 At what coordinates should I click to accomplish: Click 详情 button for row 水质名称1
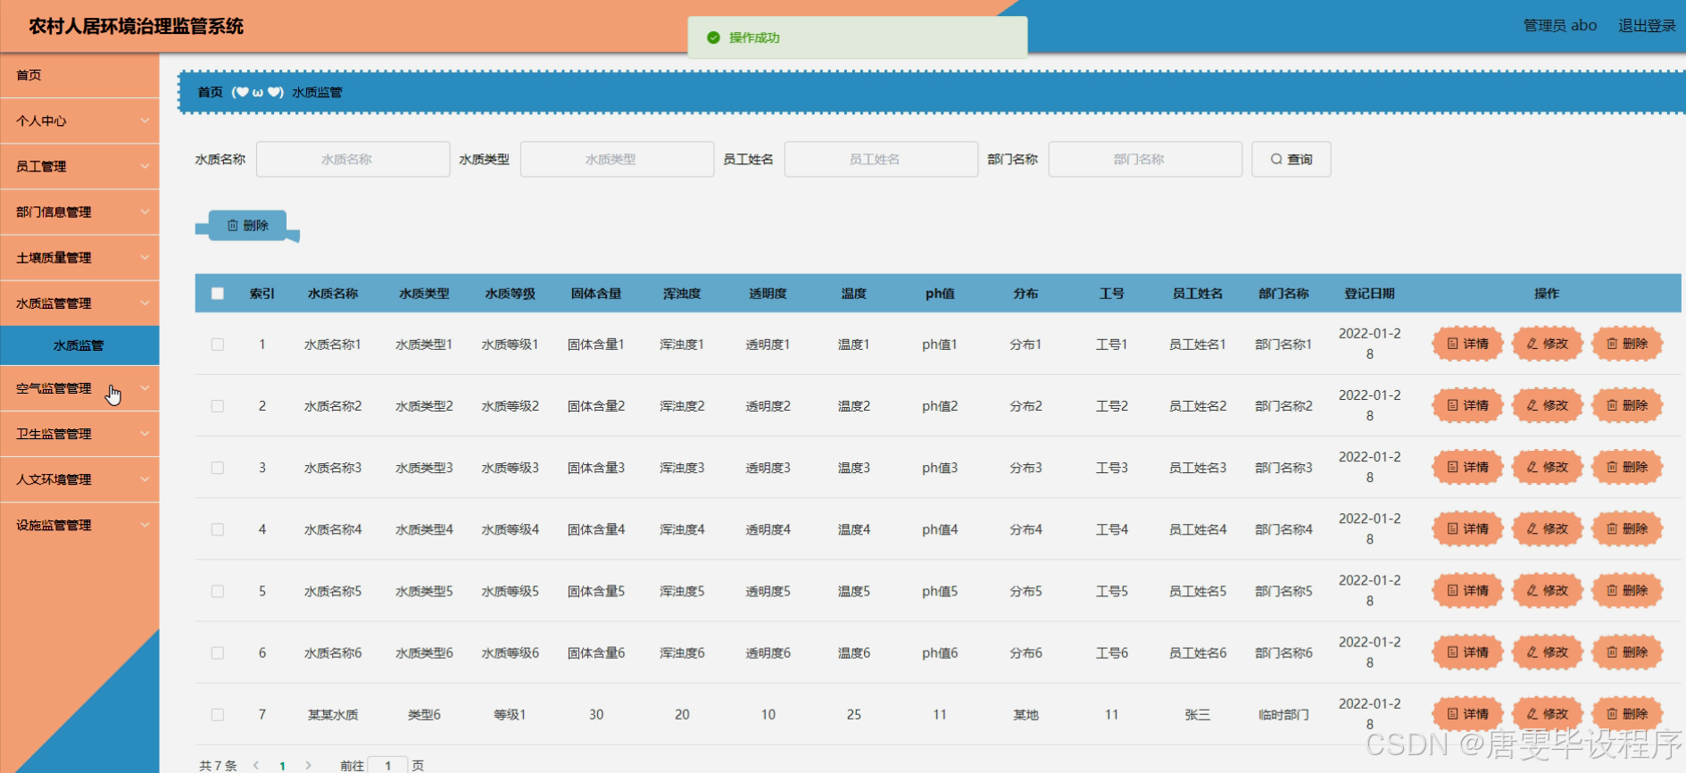1467,344
